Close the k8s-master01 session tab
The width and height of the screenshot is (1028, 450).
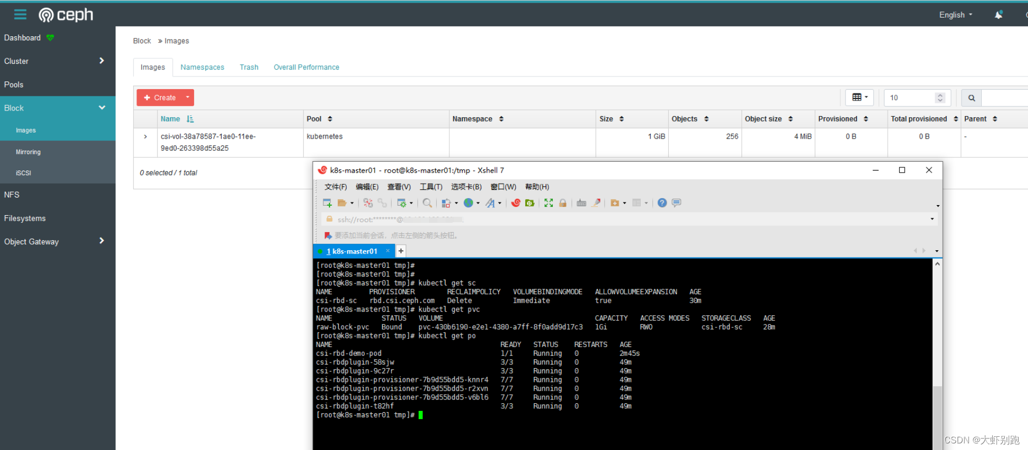(x=388, y=251)
